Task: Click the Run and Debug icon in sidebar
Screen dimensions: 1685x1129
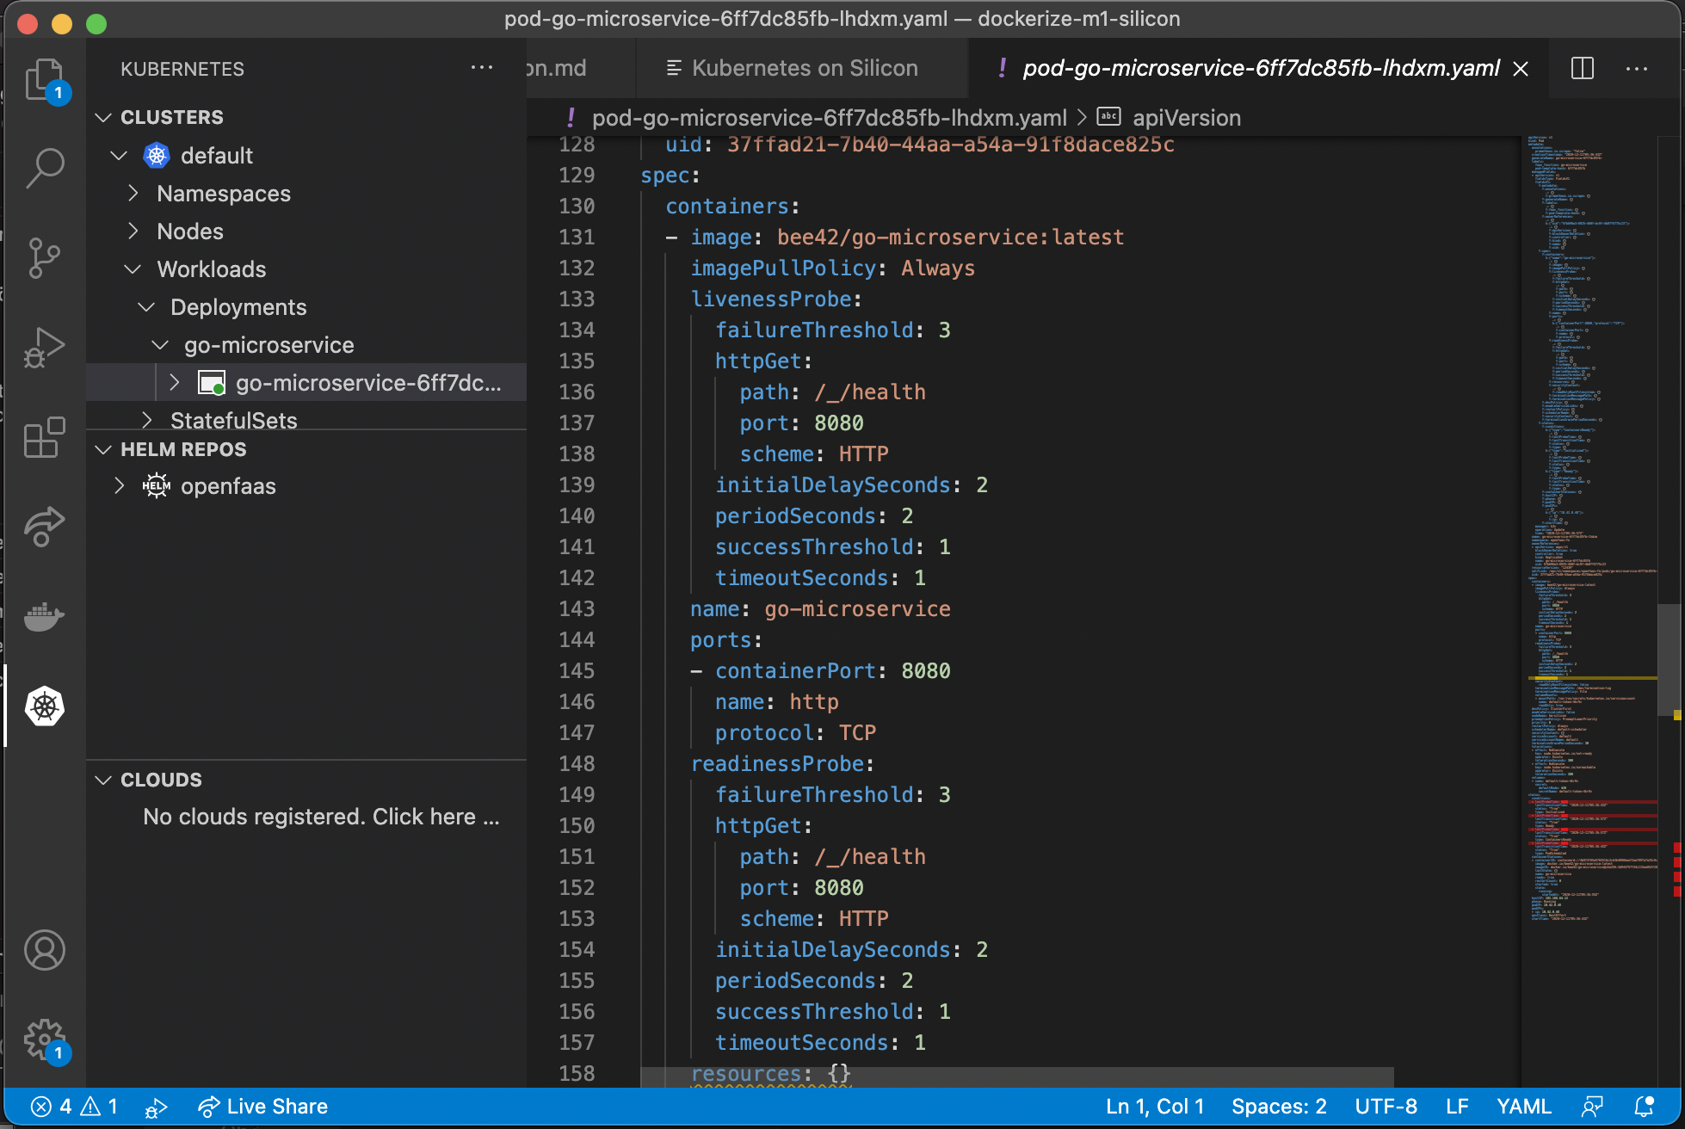Action: pyautogui.click(x=44, y=347)
